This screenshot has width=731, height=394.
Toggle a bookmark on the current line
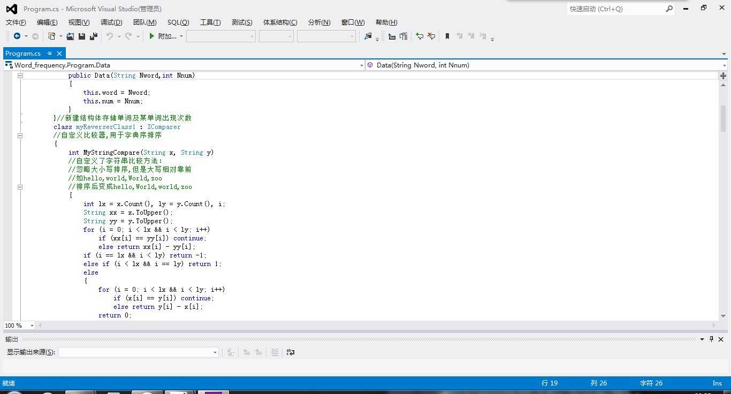click(447, 36)
